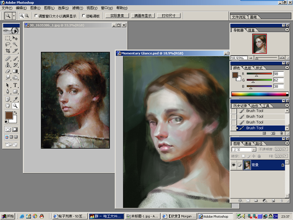The image size is (293, 220).
Task: Open the 滤镜(T) menu
Action: tap(78, 8)
